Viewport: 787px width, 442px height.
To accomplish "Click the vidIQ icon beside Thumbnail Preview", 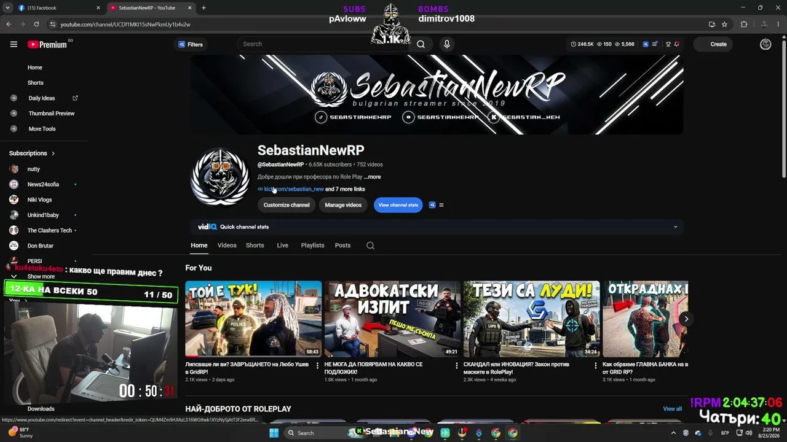I will coord(14,114).
